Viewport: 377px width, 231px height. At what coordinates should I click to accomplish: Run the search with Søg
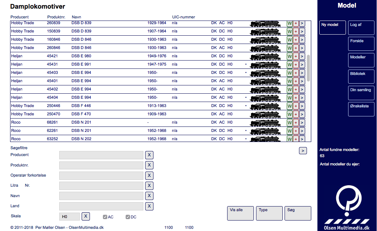coord(298,213)
